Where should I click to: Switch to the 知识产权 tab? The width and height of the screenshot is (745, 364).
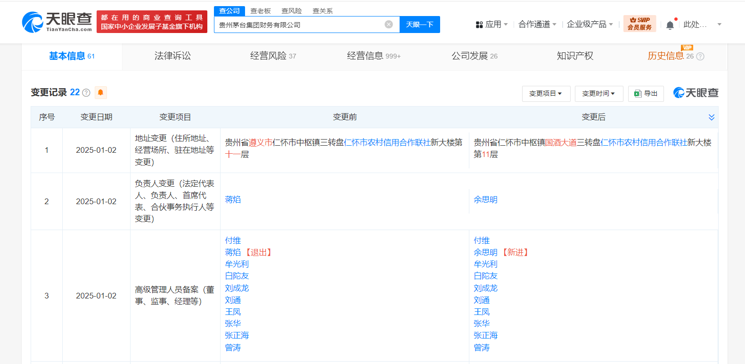point(575,56)
